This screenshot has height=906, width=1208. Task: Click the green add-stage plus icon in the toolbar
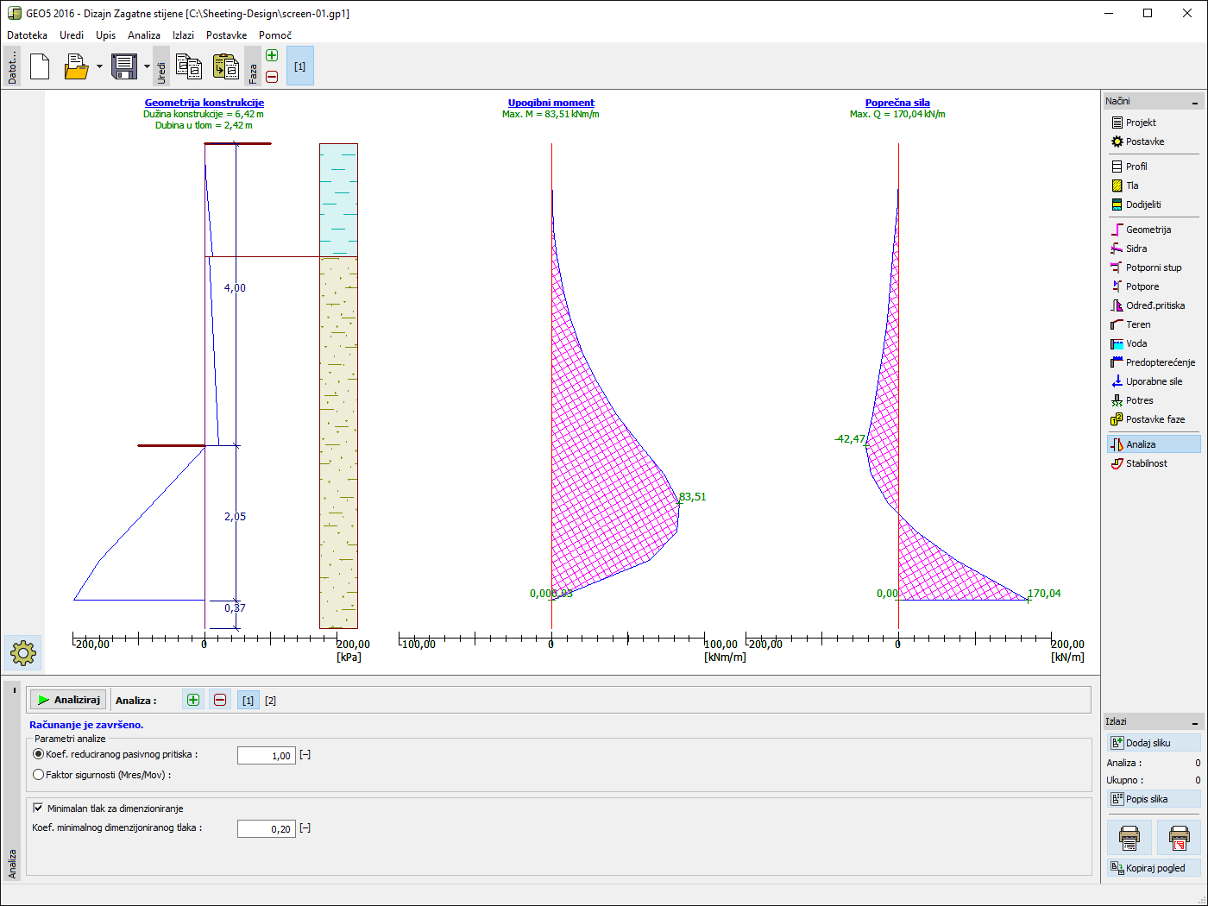272,56
